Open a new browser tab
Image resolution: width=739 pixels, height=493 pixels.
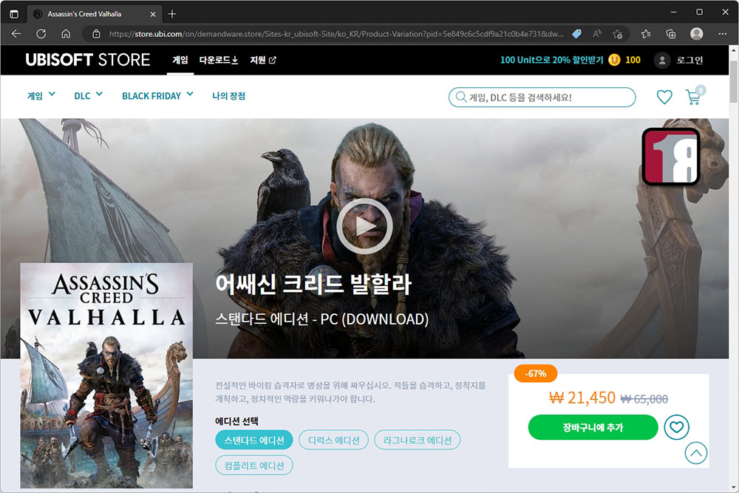pos(172,13)
